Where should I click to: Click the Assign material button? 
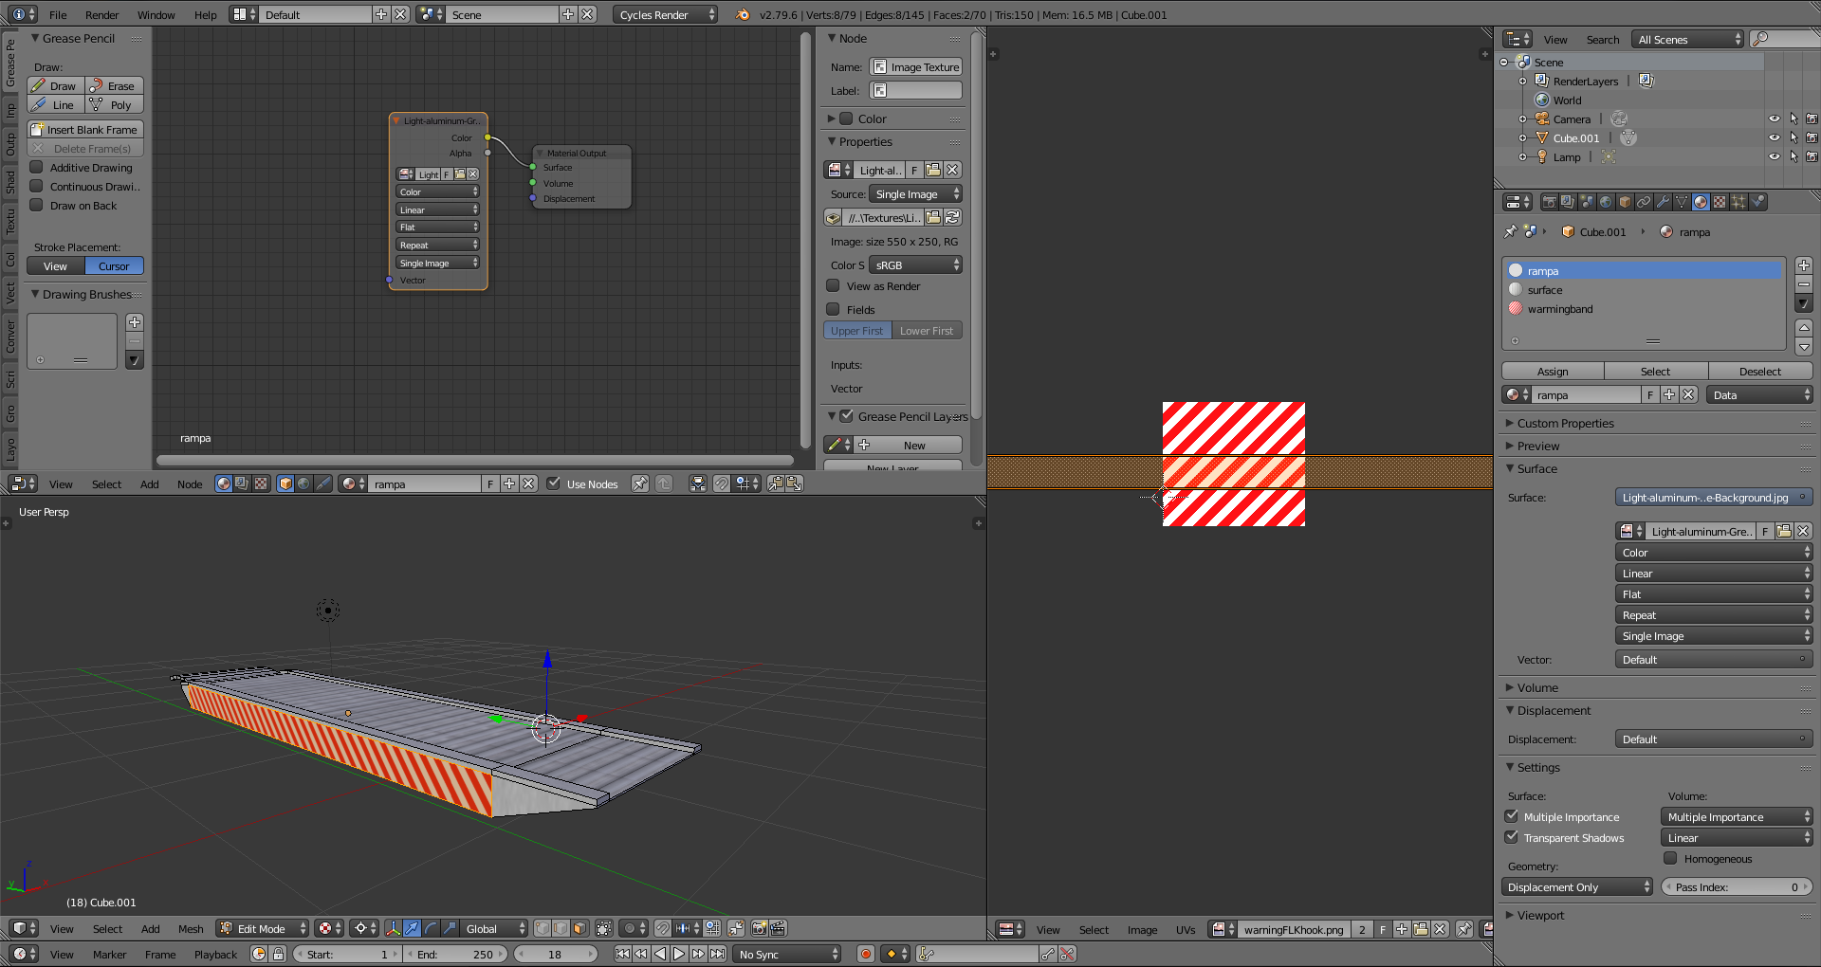[1553, 371]
